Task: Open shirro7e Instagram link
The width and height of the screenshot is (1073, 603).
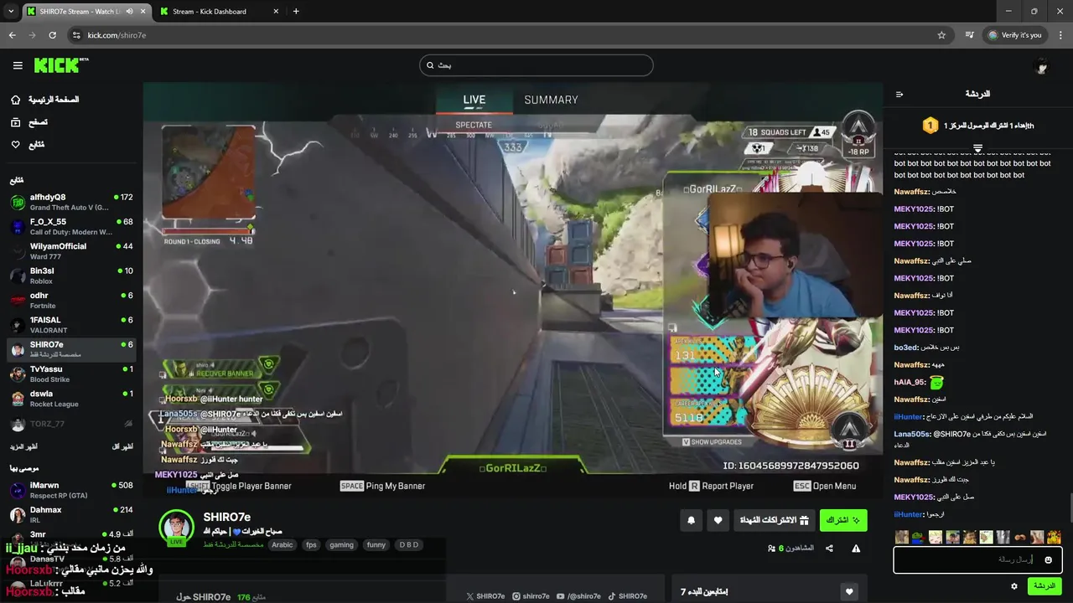Action: point(531,596)
